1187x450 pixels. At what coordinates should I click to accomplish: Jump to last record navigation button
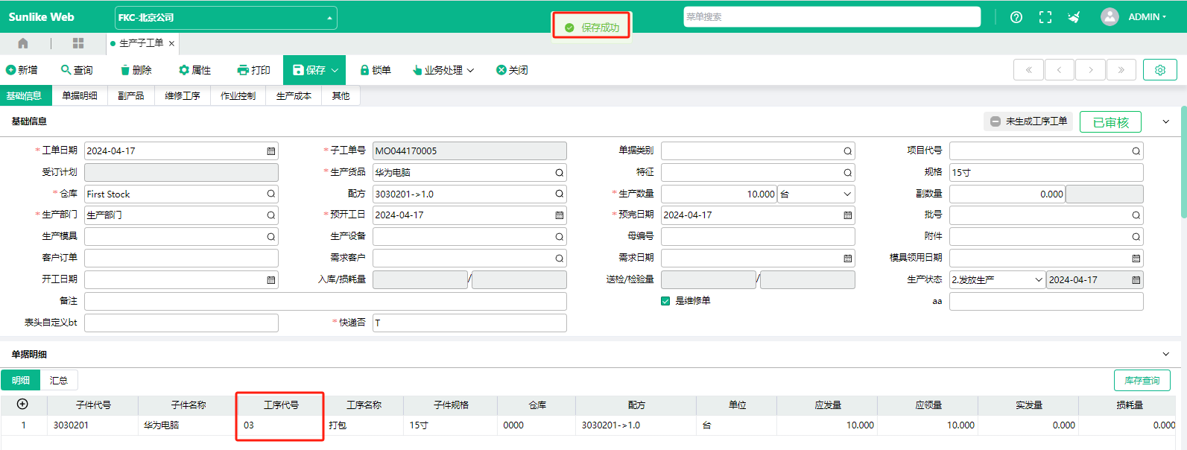(1121, 70)
